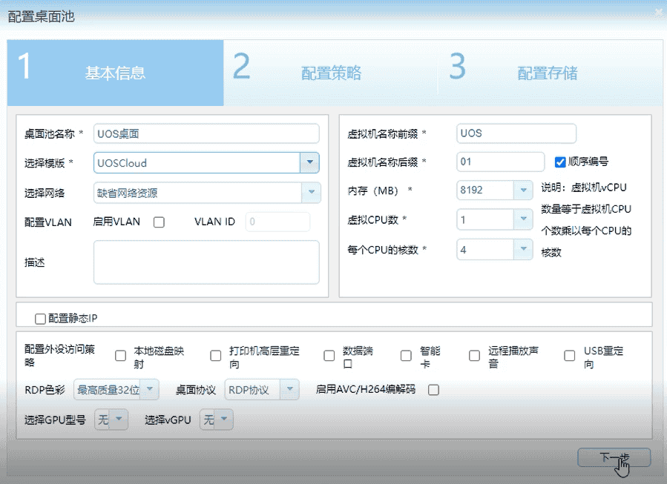Screen dimensions: 667x484
Task: Enable 远程播放声音 remote audio playback
Action: tap(474, 355)
